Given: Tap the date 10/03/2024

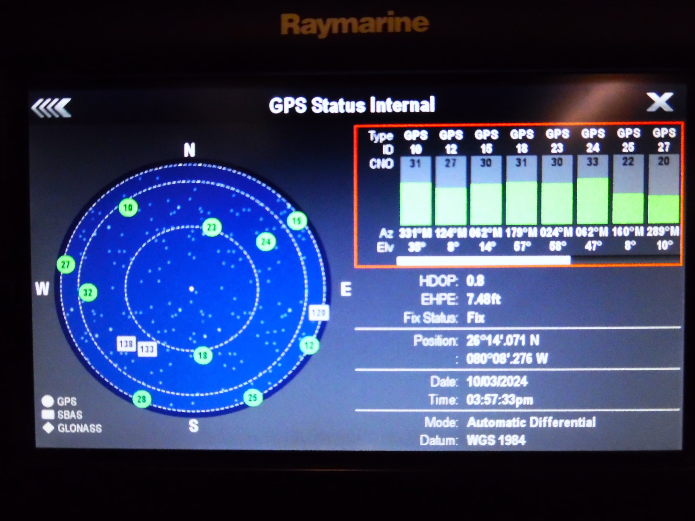Looking at the screenshot, I should pos(497,382).
